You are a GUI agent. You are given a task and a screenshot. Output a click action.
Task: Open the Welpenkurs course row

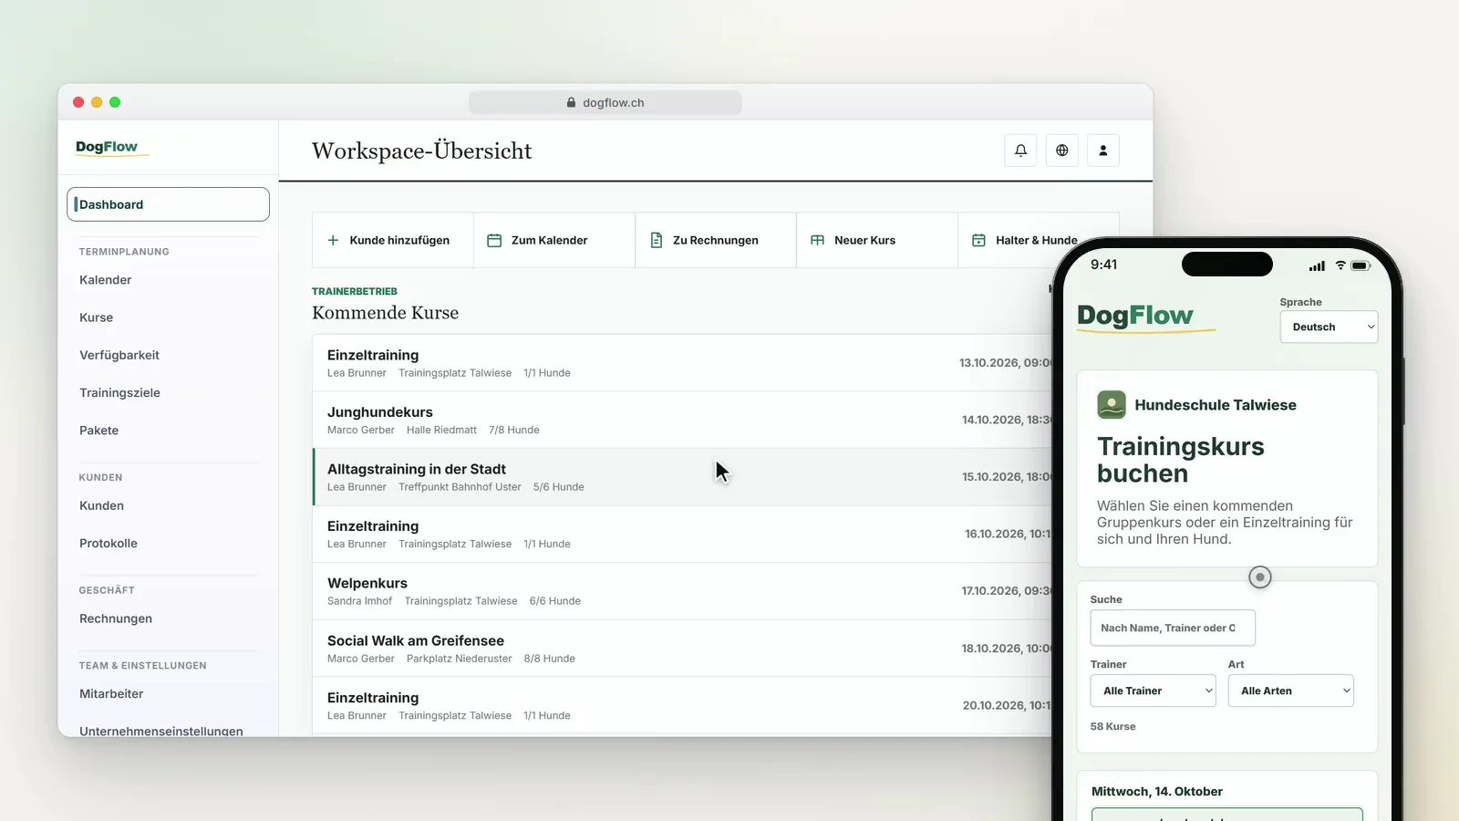682,591
